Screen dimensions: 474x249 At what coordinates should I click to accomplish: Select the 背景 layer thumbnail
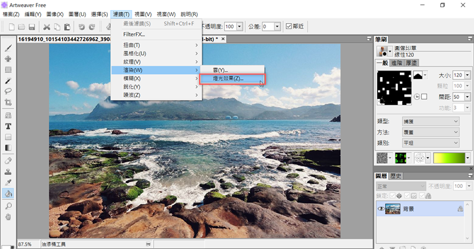point(393,209)
